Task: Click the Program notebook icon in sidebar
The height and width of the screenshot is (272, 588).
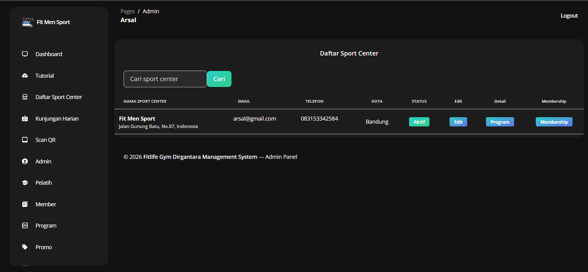Action: pos(25,225)
